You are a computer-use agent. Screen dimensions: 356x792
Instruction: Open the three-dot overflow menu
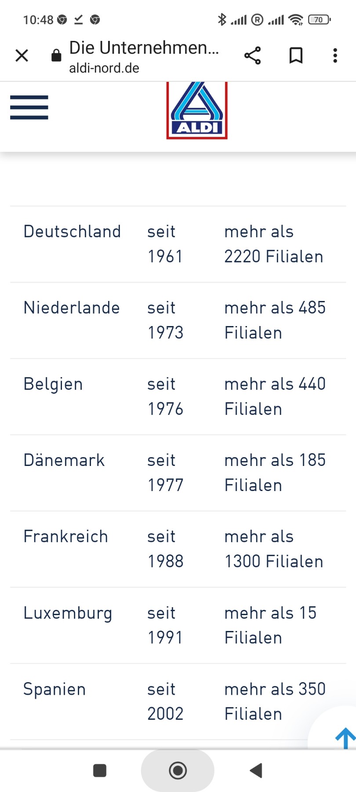point(335,55)
